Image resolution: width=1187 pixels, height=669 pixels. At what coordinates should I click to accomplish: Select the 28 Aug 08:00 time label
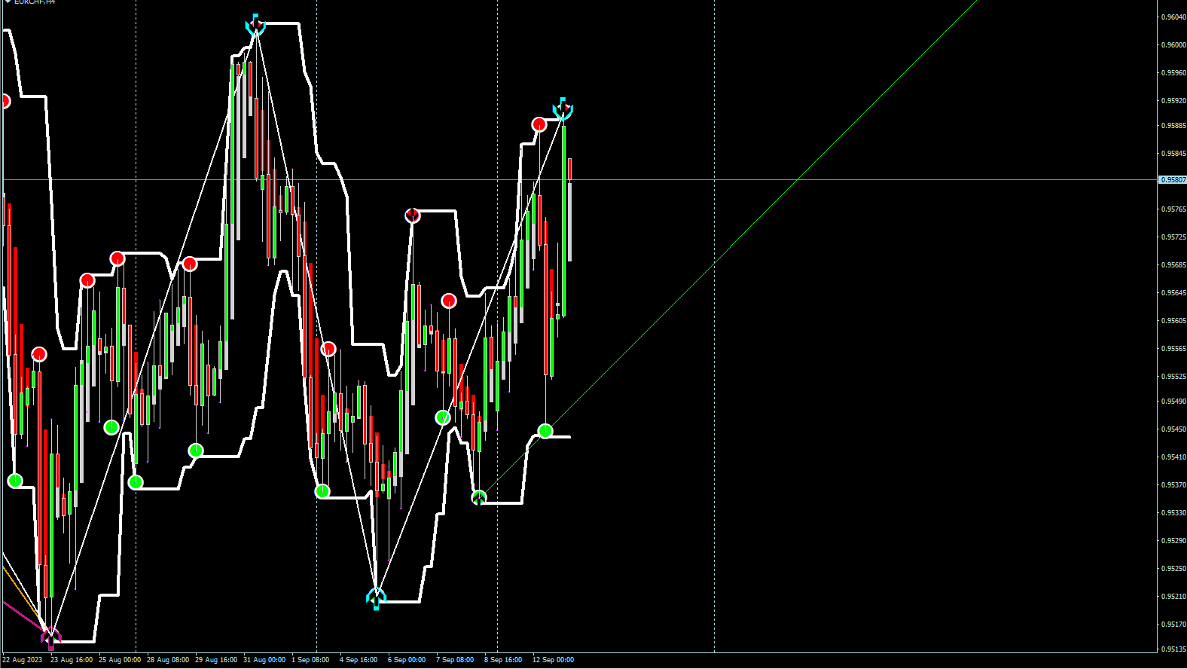pyautogui.click(x=168, y=660)
